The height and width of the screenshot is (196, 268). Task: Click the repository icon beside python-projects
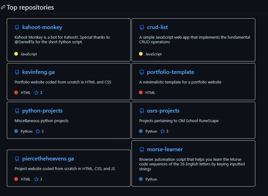(x=17, y=111)
